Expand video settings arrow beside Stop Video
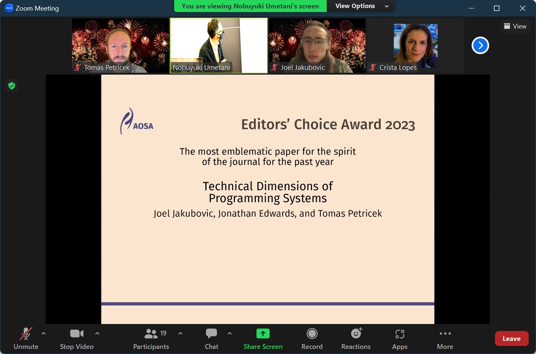Image resolution: width=536 pixels, height=354 pixels. click(x=97, y=334)
